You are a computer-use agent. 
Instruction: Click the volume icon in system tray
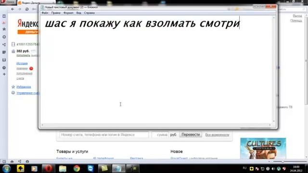[x=273, y=169]
